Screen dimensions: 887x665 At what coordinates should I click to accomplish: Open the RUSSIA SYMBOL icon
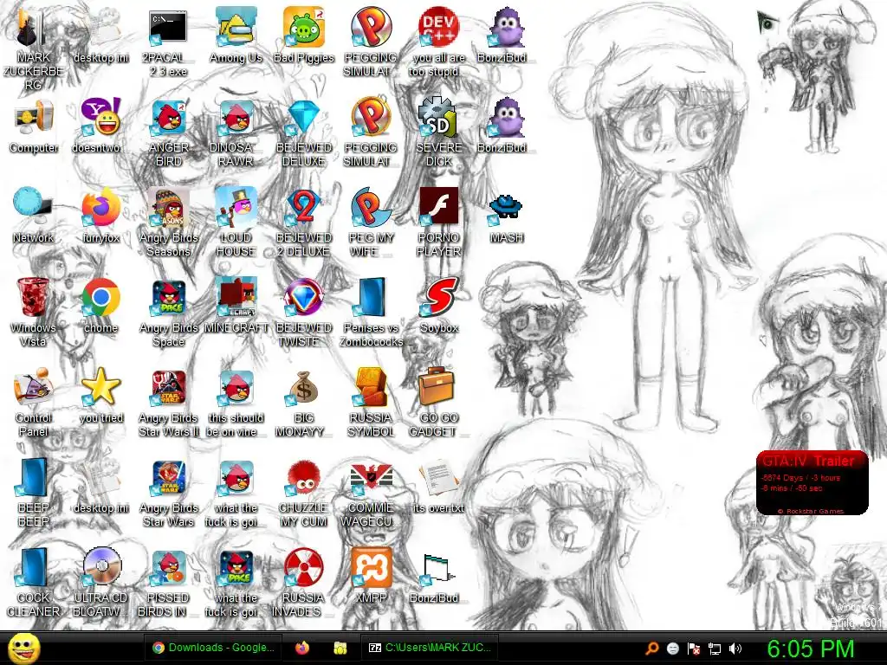pos(371,388)
